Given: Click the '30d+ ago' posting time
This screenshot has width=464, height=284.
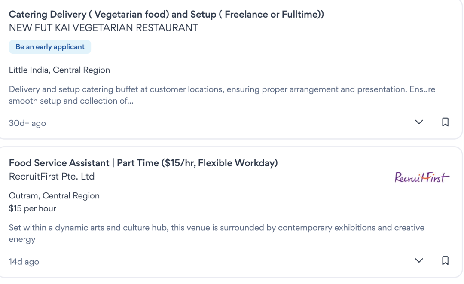Looking at the screenshot, I should click(27, 123).
